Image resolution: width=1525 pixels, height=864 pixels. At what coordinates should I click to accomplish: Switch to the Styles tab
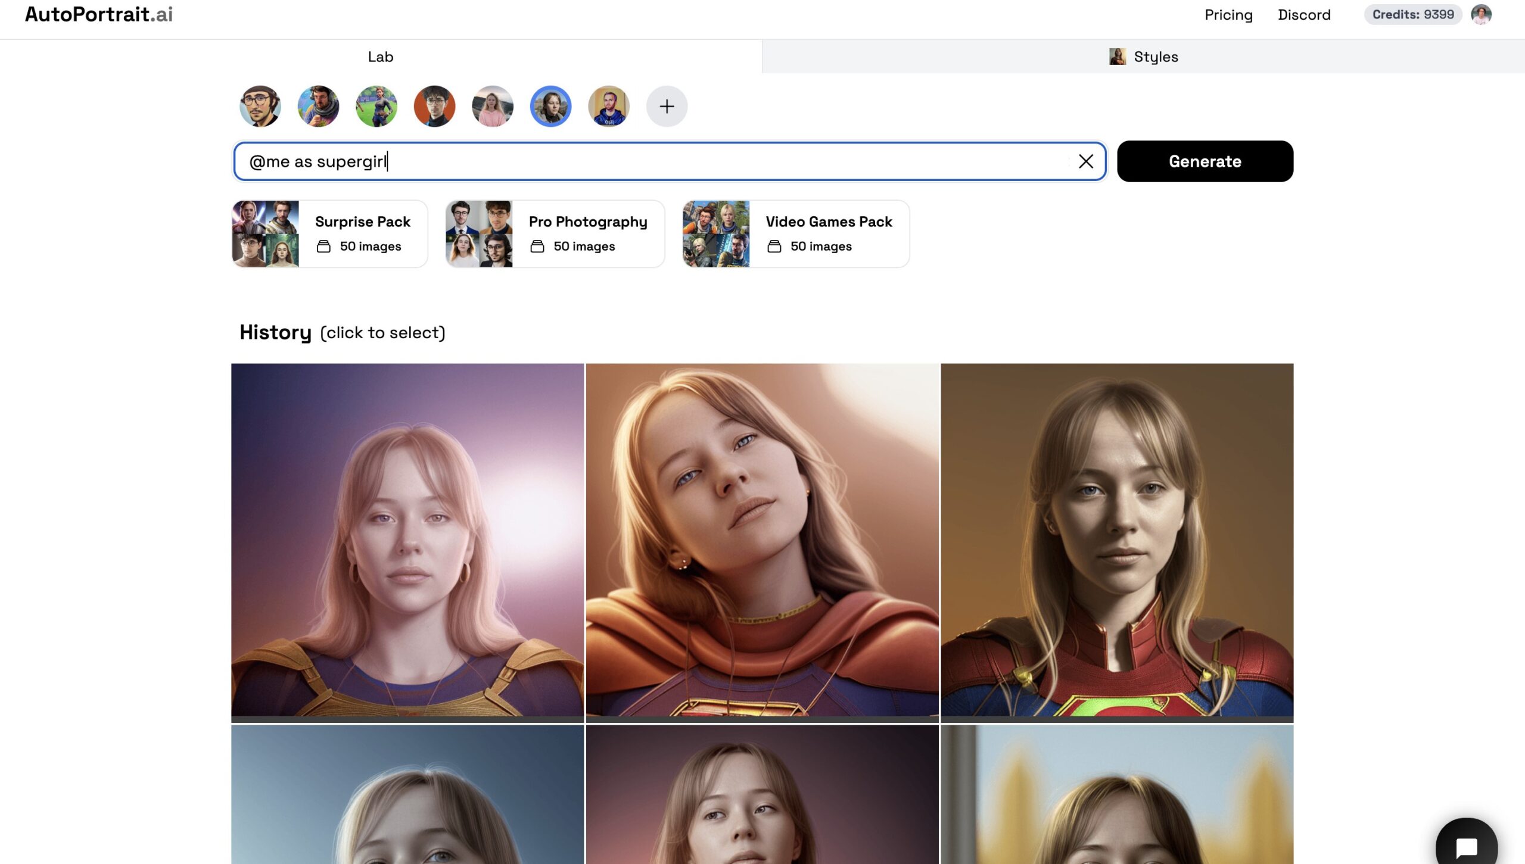1143,56
